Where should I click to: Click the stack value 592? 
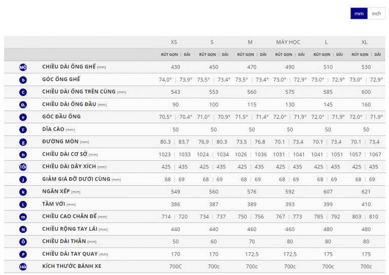coord(290,192)
